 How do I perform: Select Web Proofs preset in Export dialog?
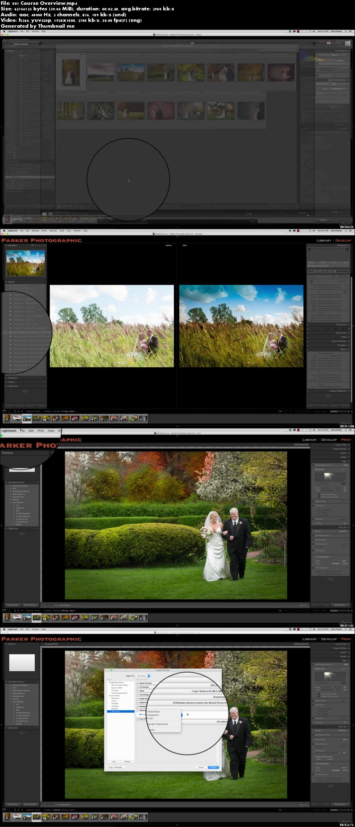[x=121, y=712]
